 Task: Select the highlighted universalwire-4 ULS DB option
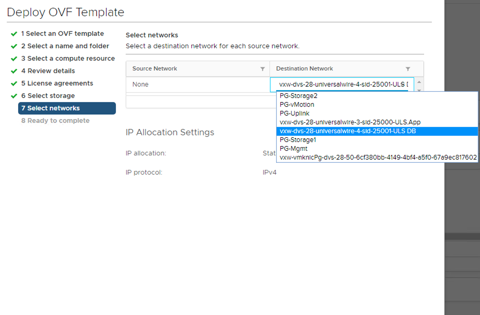[x=348, y=131]
